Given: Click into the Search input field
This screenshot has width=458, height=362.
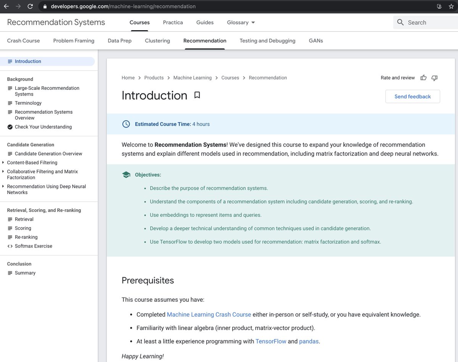Looking at the screenshot, I should pos(426,23).
